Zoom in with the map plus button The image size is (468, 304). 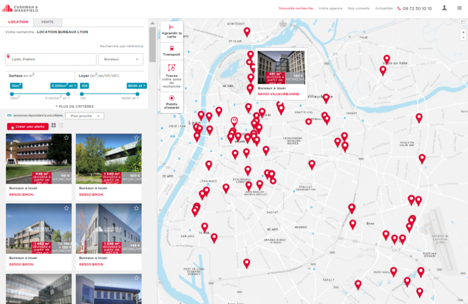click(x=463, y=32)
